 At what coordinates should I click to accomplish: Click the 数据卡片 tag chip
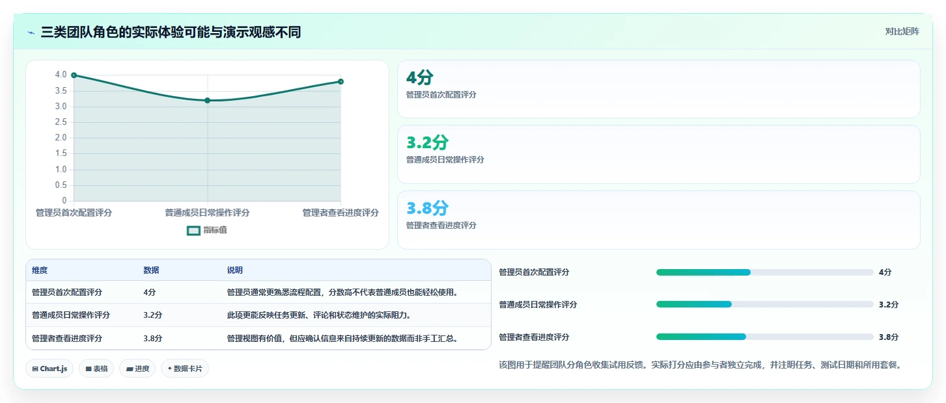(185, 369)
